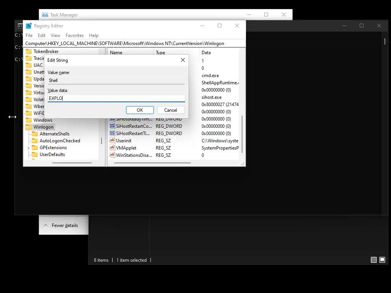Click the TokenBroker folder icon

pos(29,52)
